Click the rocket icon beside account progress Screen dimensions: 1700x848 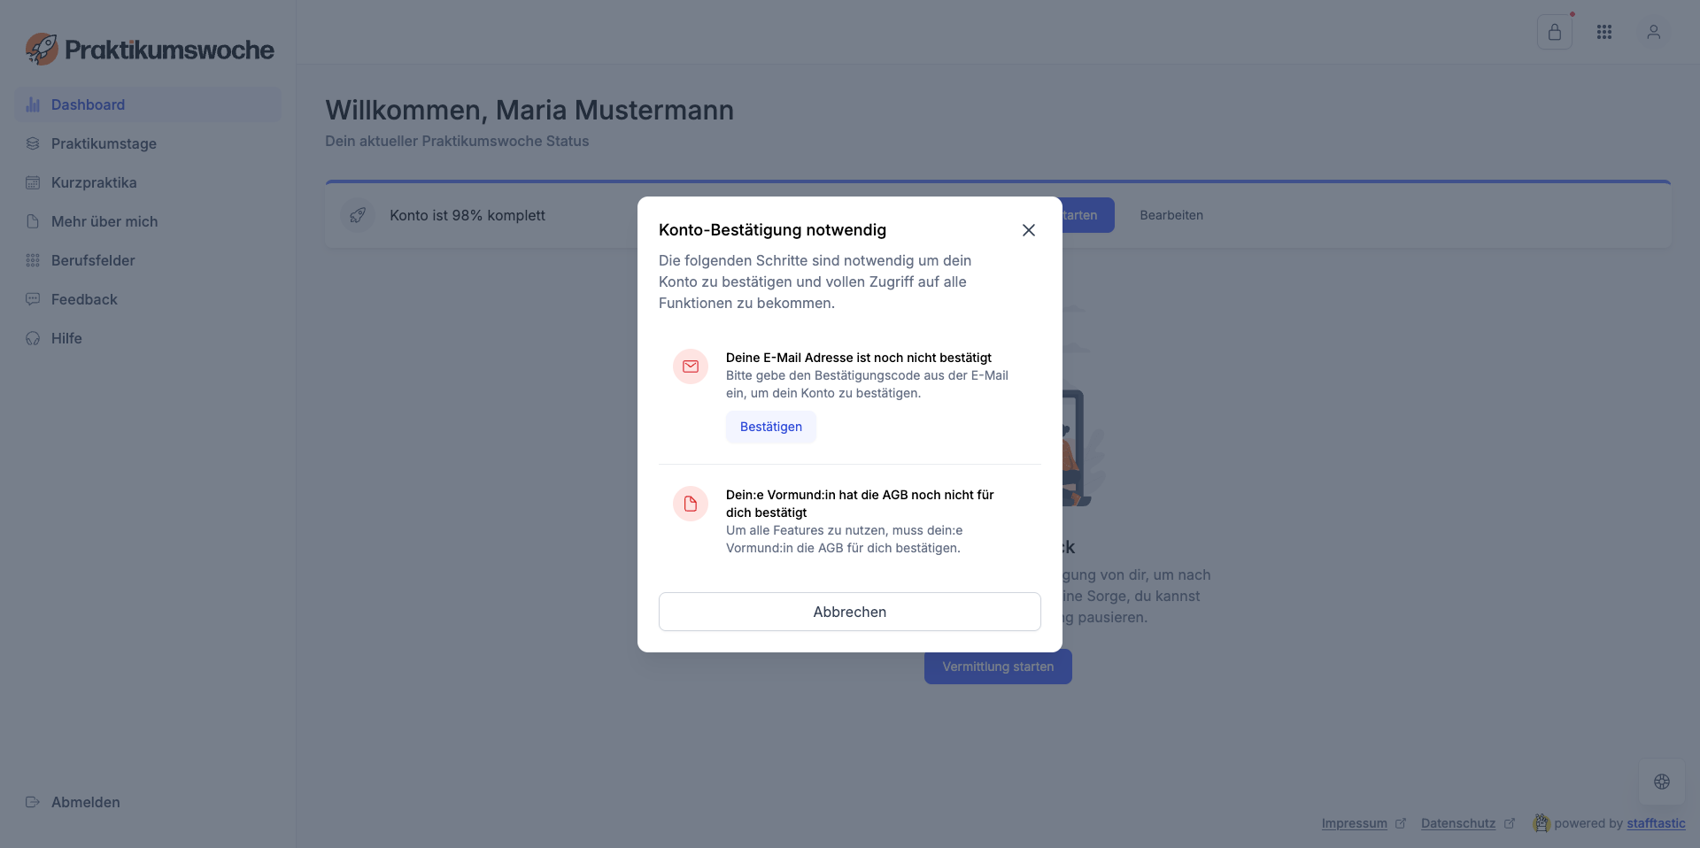(x=358, y=215)
